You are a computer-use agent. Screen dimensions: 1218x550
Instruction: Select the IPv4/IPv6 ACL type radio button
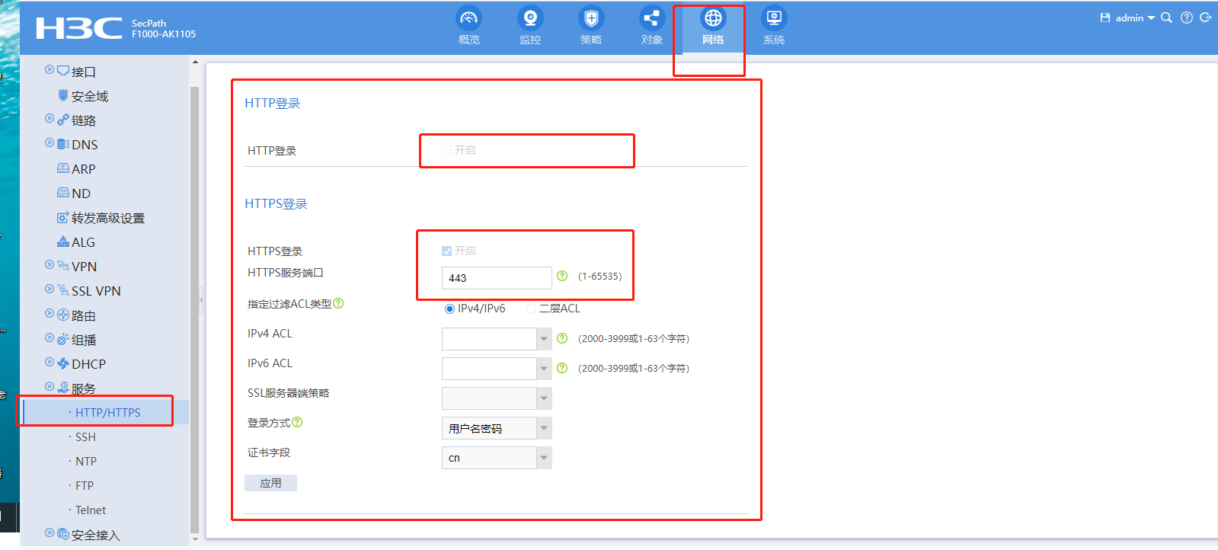tap(449, 309)
